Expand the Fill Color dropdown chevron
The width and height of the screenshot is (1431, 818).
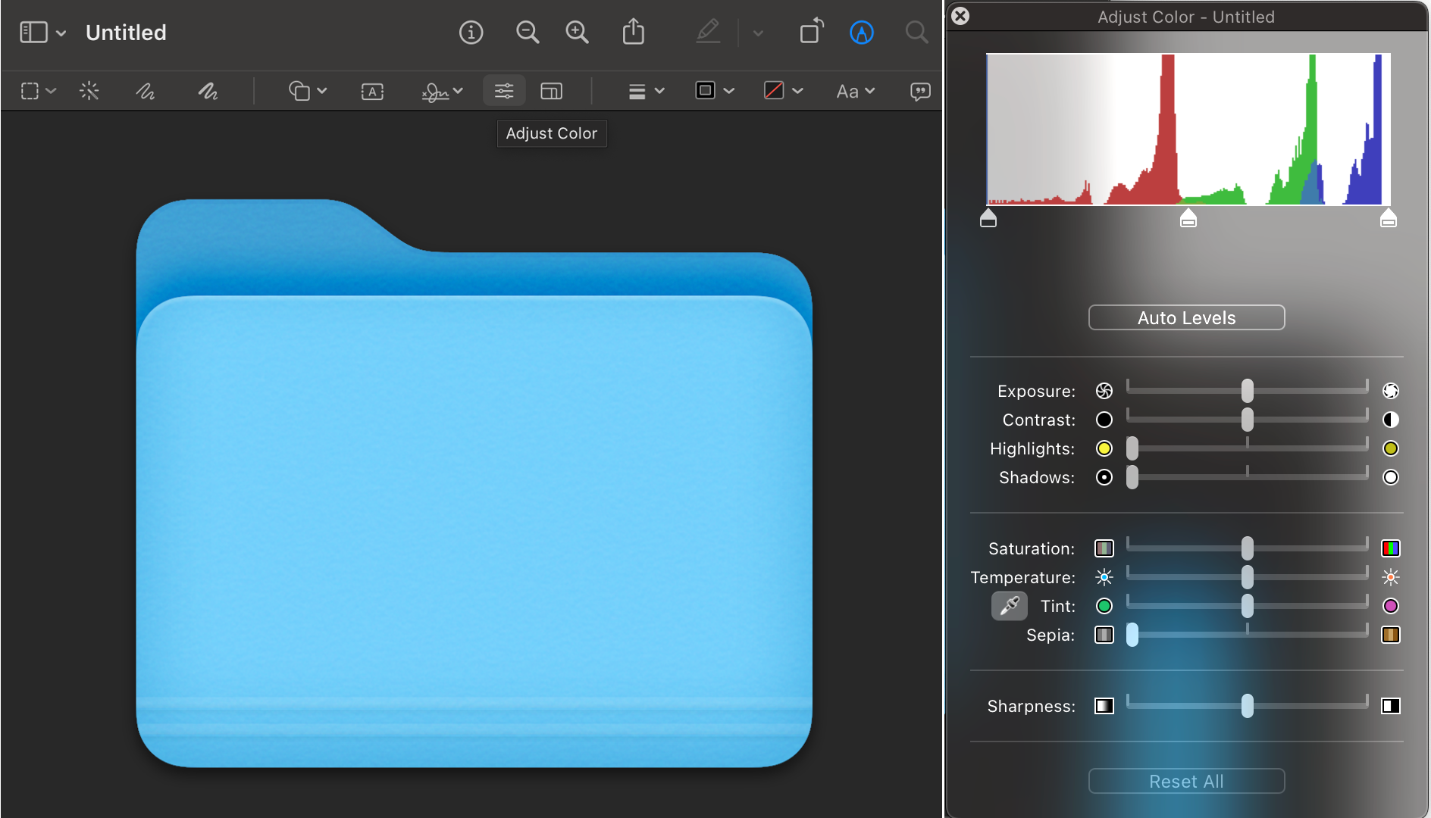[797, 92]
